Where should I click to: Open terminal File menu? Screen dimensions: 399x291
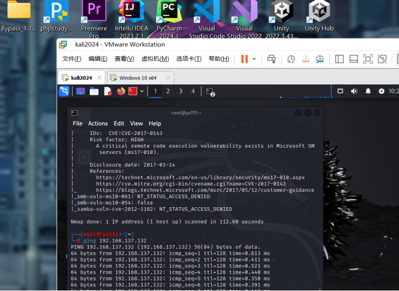pos(78,123)
